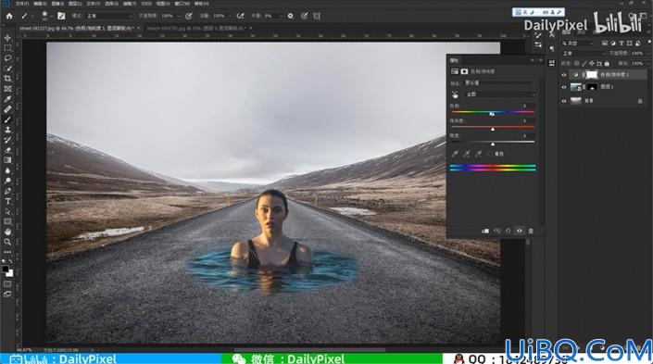Enable airbrush-style build-up icon
The height and width of the screenshot is (364, 653).
240,16
